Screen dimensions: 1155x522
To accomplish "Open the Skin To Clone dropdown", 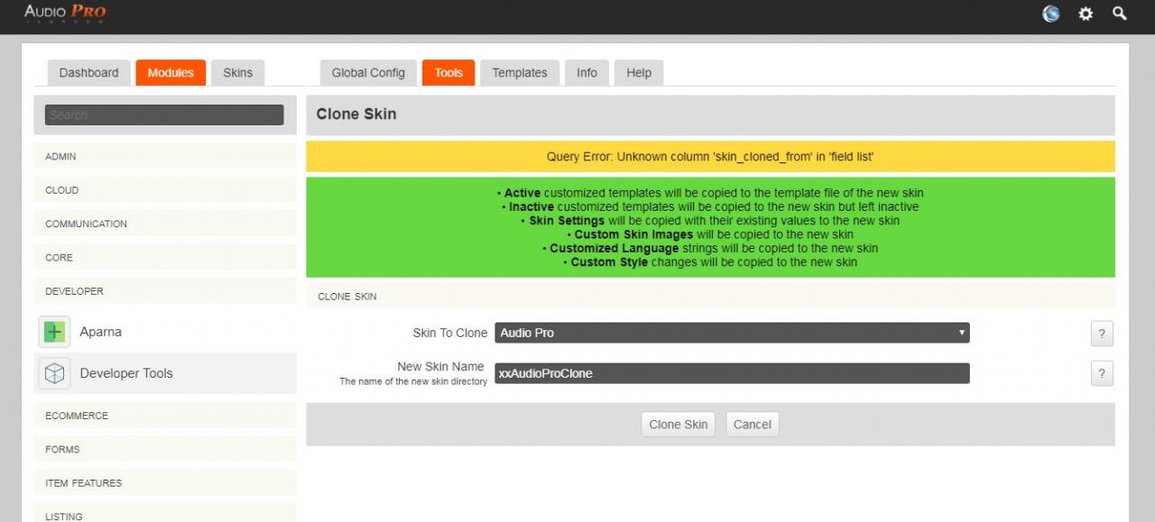I will (732, 333).
